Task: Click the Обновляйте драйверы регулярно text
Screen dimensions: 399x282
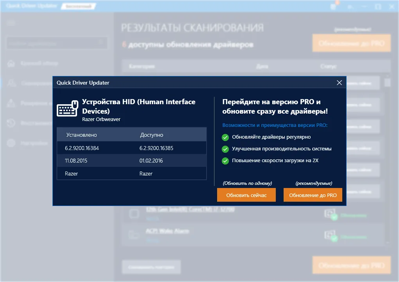Action: (x=271, y=137)
